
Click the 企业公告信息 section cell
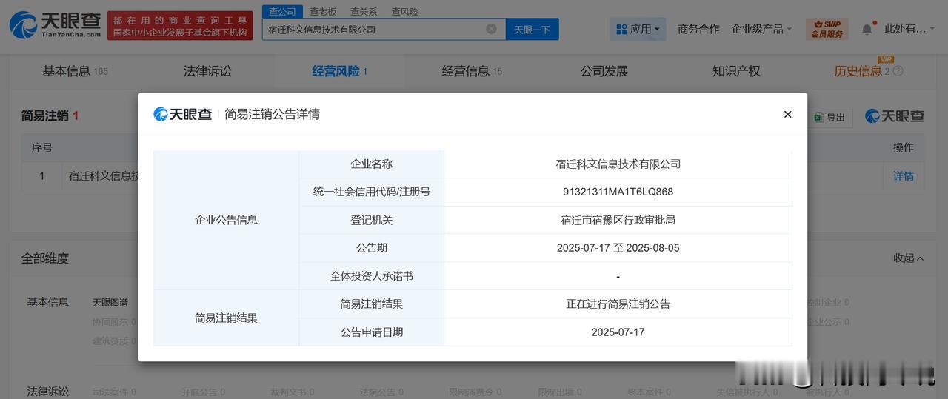pyautogui.click(x=226, y=220)
